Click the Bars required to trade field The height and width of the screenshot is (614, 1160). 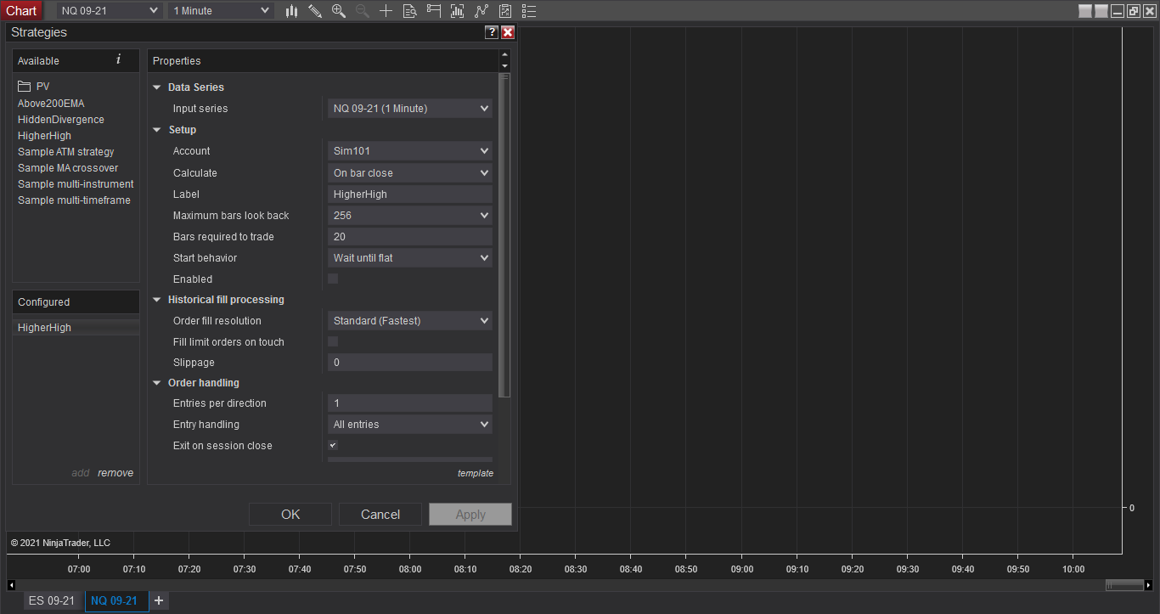410,237
